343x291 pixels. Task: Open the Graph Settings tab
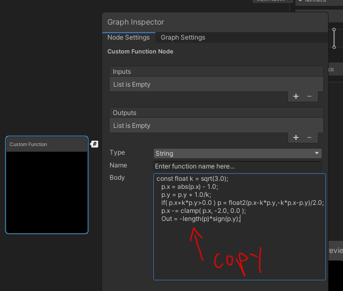tap(183, 37)
